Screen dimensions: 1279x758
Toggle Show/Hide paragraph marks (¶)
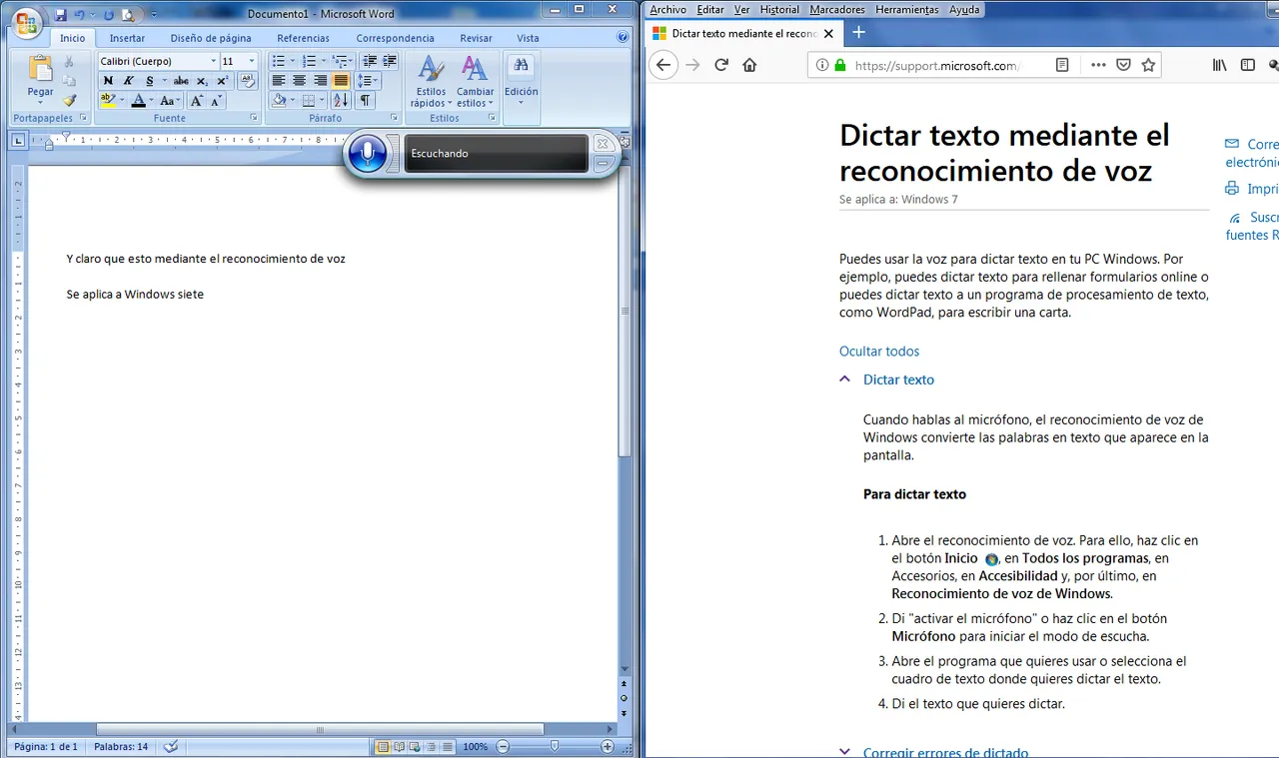click(x=366, y=100)
